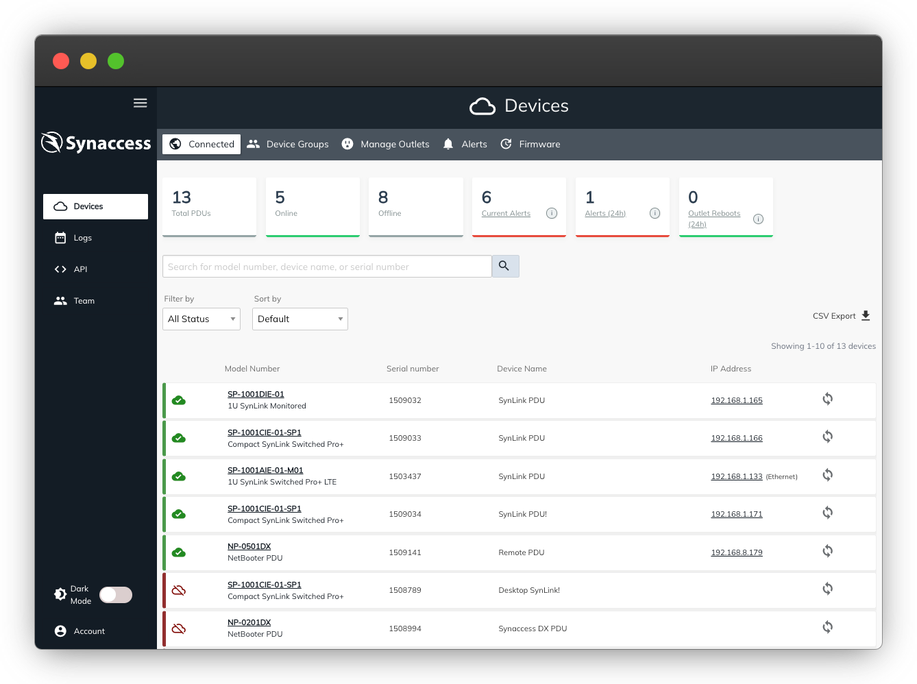Viewport: 917px width, 684px height.
Task: Open the Alerts tab
Action: click(465, 144)
